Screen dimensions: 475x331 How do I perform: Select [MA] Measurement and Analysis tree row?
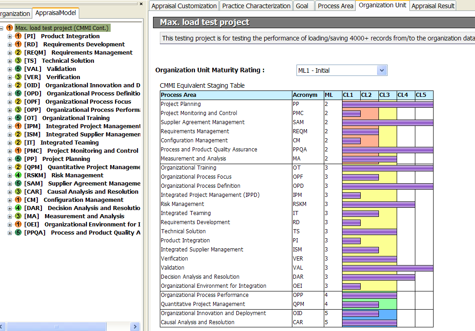[x=74, y=216]
